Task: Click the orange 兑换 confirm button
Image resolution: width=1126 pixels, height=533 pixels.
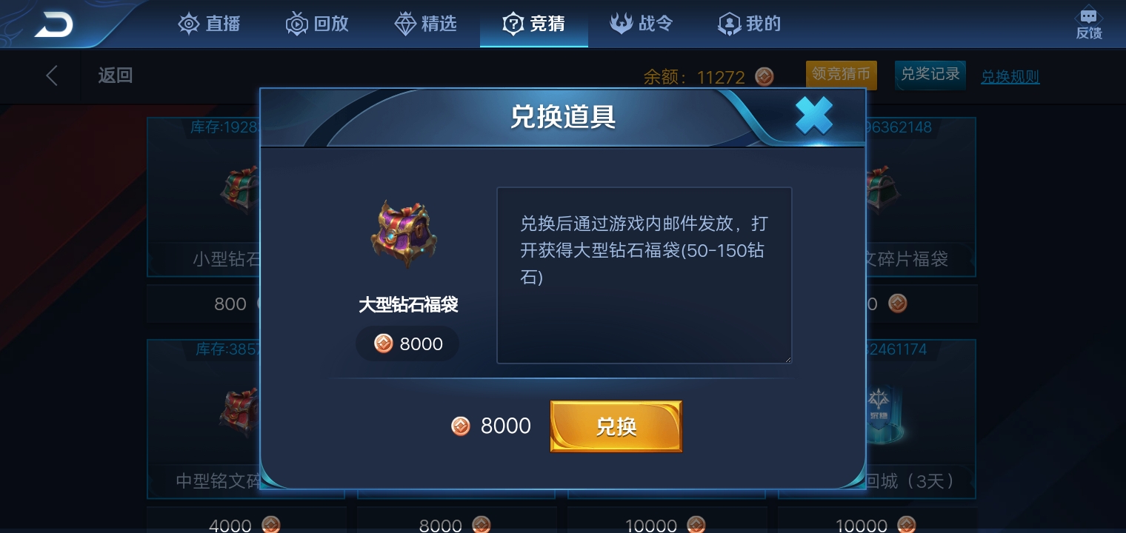Action: [616, 426]
